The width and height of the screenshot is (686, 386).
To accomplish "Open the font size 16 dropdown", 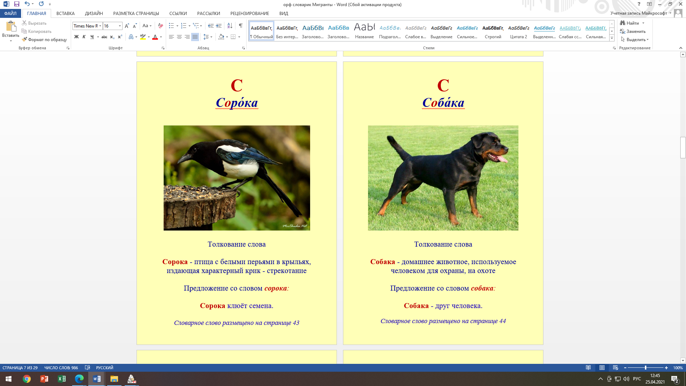I will (120, 26).
